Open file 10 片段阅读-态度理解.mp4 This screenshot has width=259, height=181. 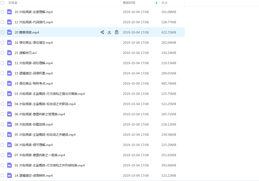click(33, 12)
